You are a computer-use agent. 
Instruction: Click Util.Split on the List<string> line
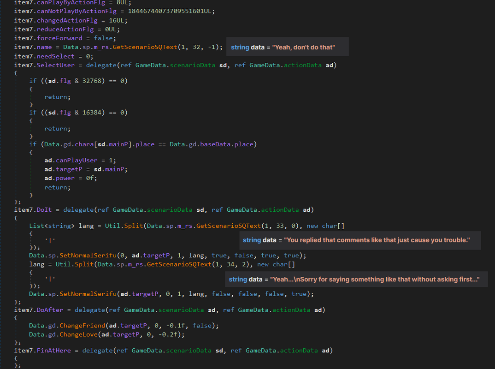click(124, 226)
